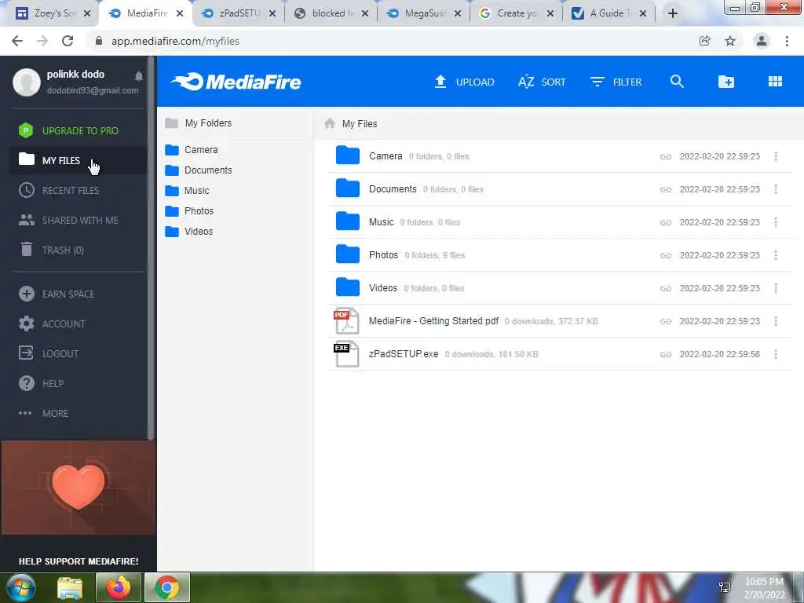Click the home icon in the My Files breadcrumb
Image resolution: width=804 pixels, height=603 pixels.
pyautogui.click(x=330, y=123)
